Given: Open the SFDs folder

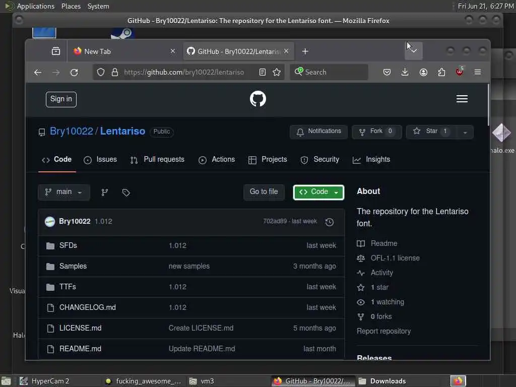Looking at the screenshot, I should tap(68, 245).
